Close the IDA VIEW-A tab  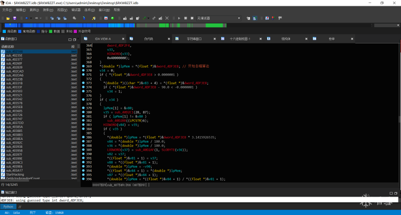[x=123, y=39]
